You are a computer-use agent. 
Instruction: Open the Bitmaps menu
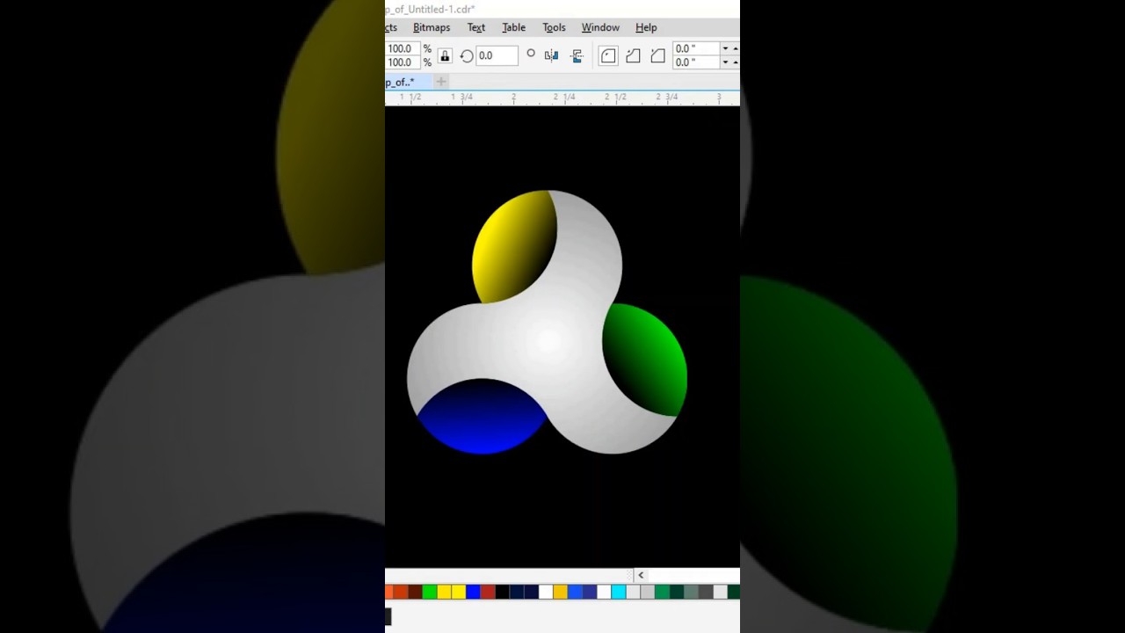pos(432,27)
